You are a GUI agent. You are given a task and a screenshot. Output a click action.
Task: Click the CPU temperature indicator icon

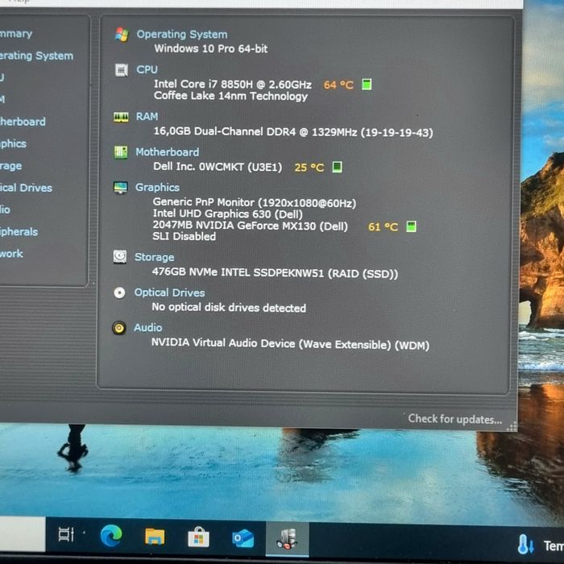click(367, 85)
